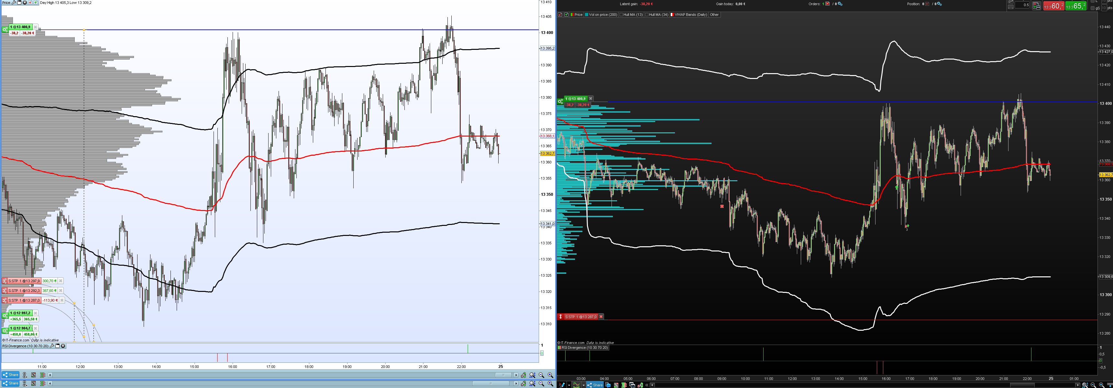
Task: Open drawing tool dropdown arrow in dark chart
Action: pos(568,385)
